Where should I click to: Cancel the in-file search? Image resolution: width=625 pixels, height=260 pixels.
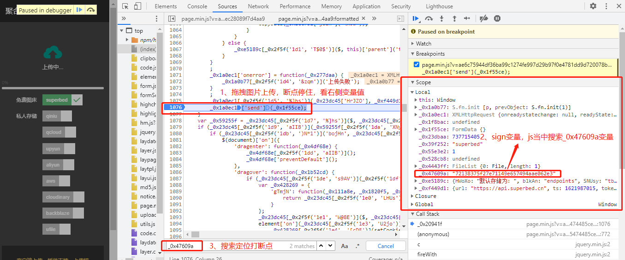click(386, 246)
